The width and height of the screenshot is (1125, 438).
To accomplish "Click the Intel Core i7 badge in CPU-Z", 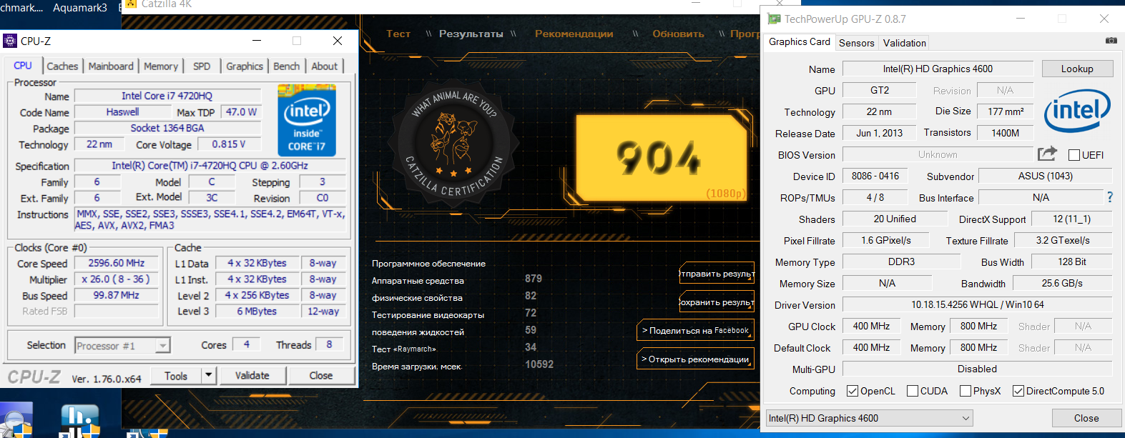I will click(307, 120).
